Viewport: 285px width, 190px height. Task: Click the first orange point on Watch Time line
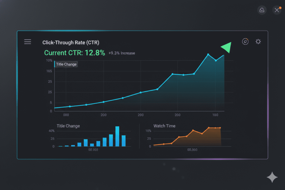point(164,144)
